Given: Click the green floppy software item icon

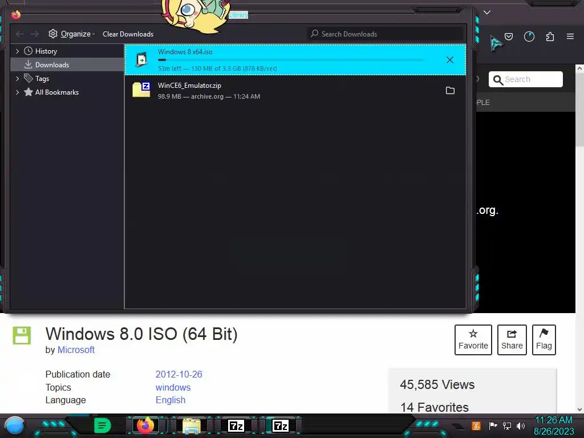Looking at the screenshot, I should pyautogui.click(x=22, y=335).
